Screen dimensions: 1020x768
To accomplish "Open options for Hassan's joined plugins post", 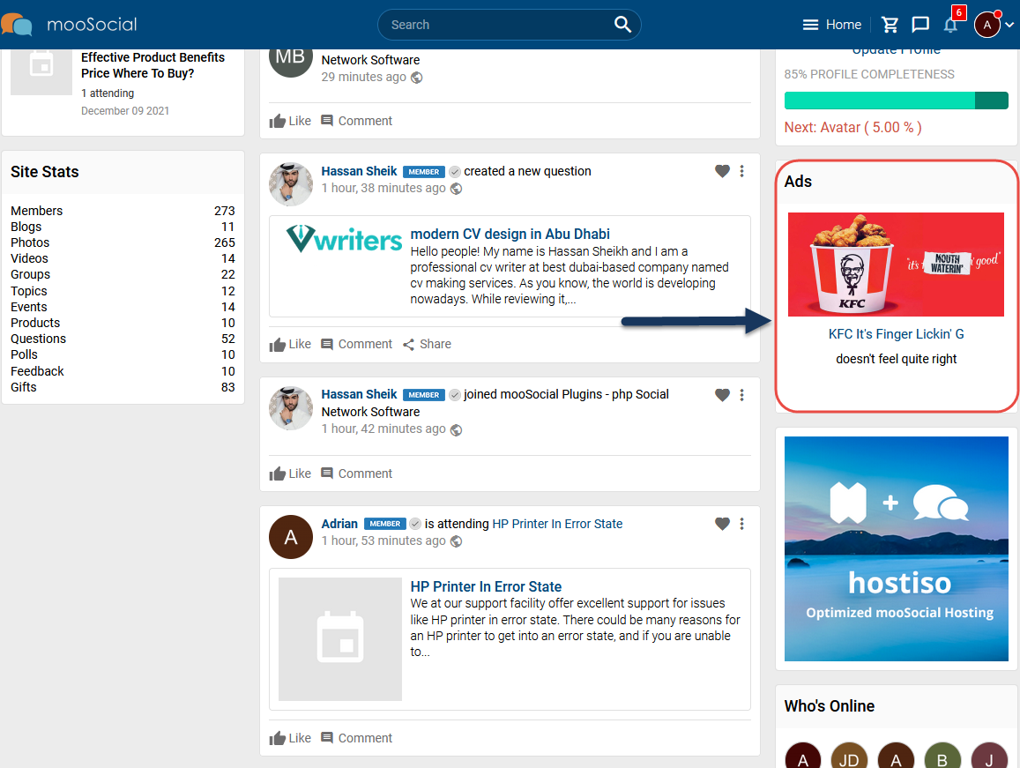I will click(x=741, y=395).
